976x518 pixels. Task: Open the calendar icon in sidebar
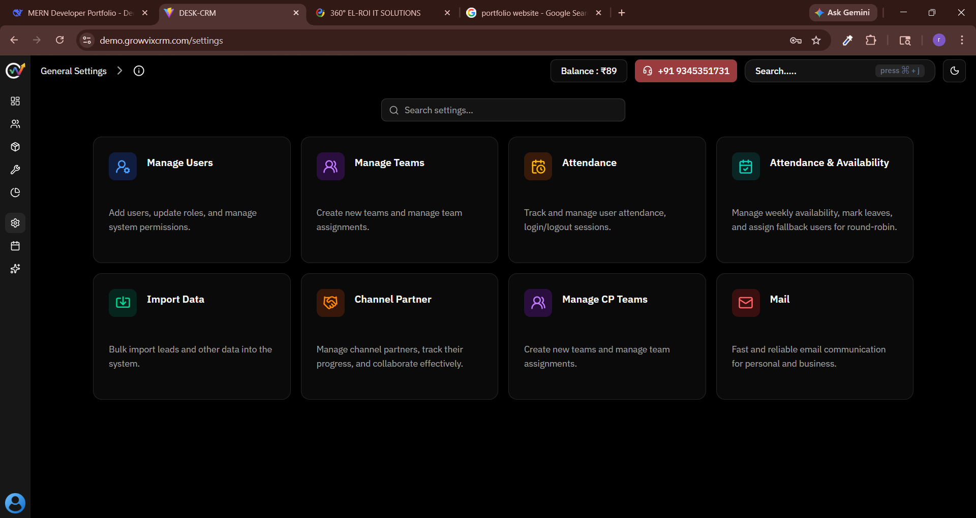coord(15,246)
